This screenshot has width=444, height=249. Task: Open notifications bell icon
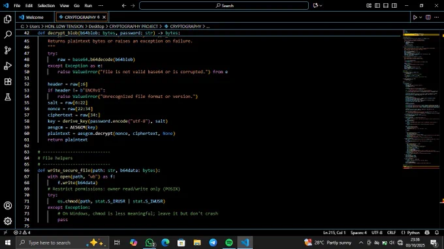pos(437,233)
